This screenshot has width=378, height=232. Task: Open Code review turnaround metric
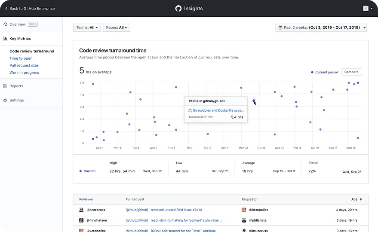(32, 51)
